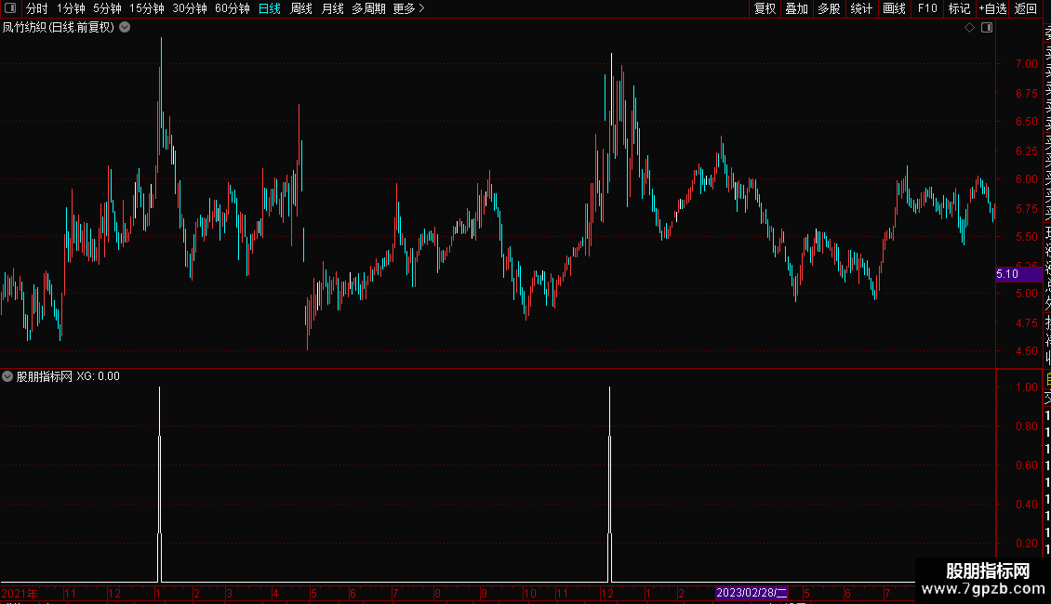Add stock via +自选 button
The image size is (1051, 604).
992,8
